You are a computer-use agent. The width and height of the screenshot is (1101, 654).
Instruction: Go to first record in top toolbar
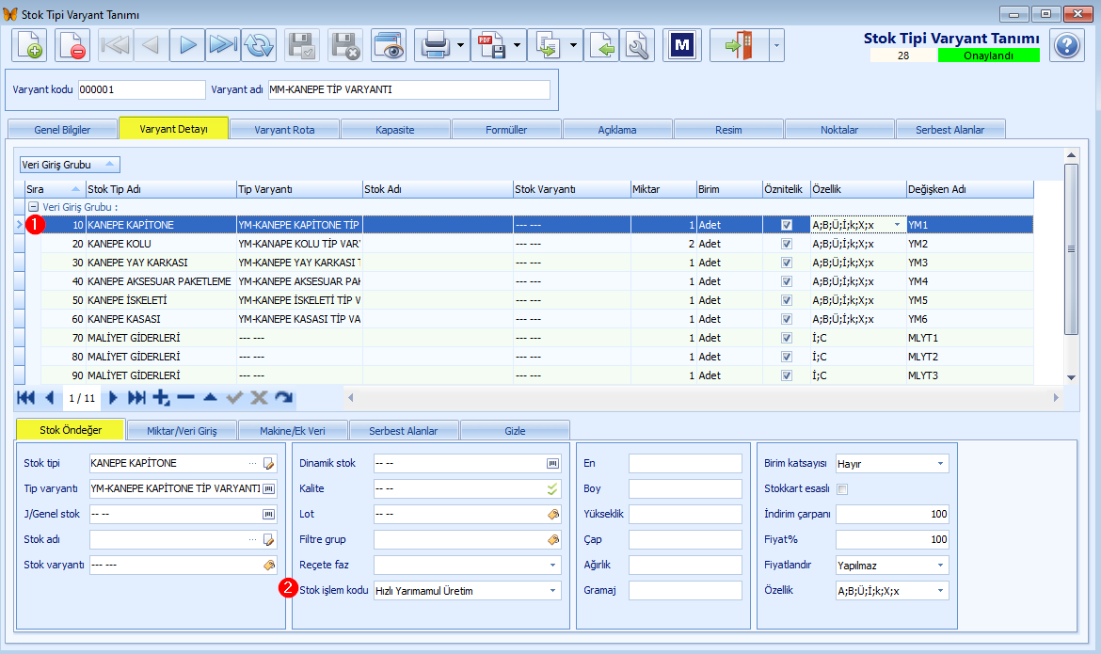[x=115, y=46]
